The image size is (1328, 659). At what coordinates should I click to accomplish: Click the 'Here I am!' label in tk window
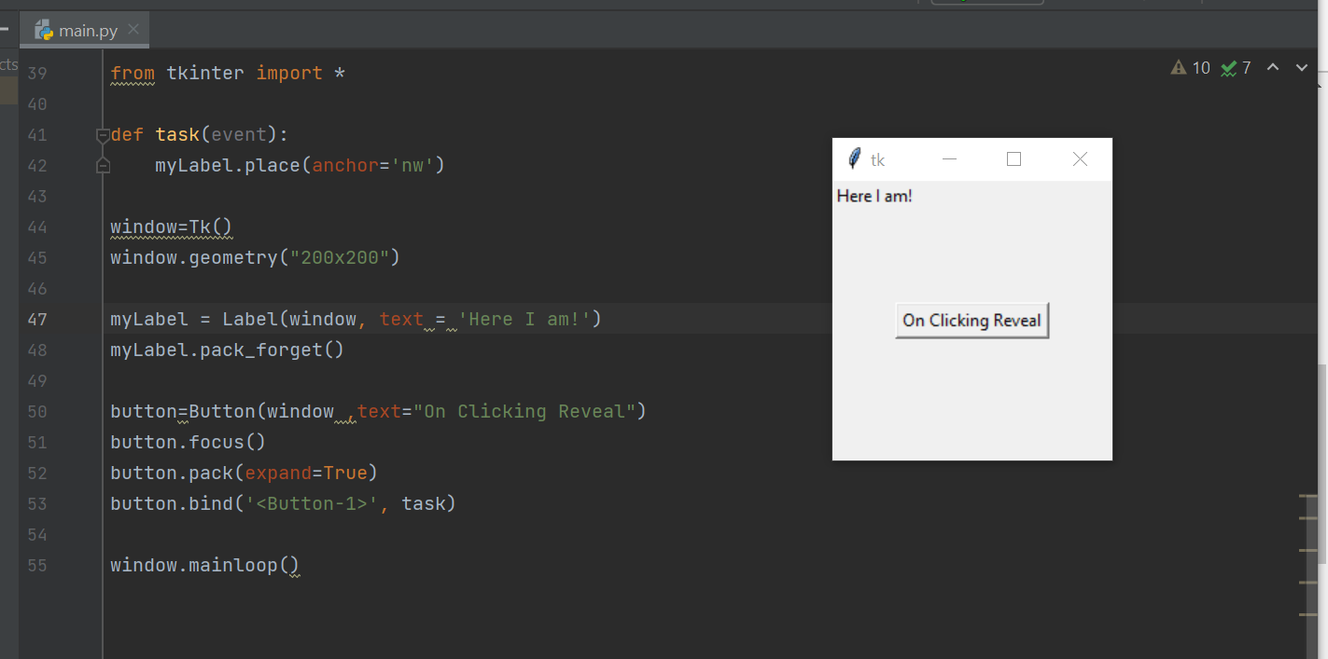[874, 196]
